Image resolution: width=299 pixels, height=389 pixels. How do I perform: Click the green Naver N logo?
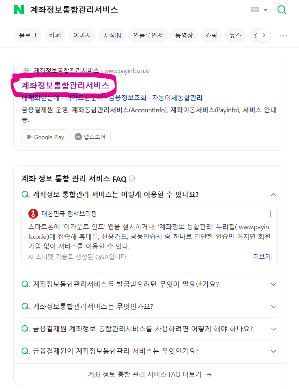(x=19, y=10)
